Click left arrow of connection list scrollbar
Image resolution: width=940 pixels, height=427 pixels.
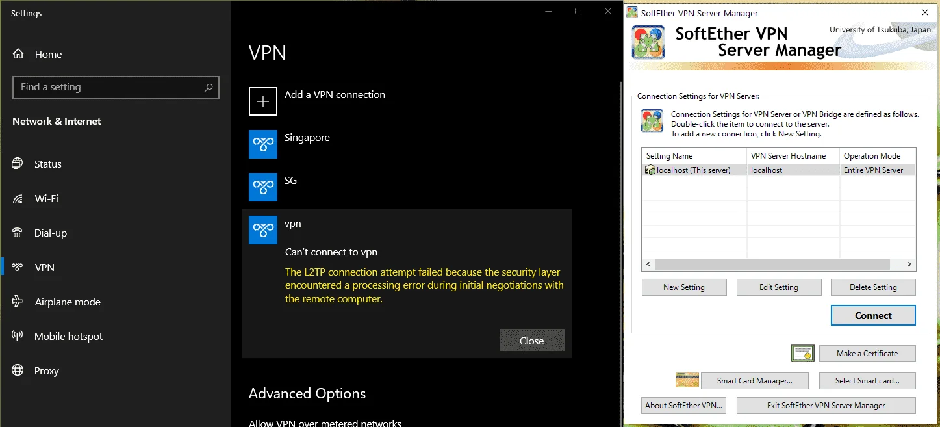coord(648,265)
